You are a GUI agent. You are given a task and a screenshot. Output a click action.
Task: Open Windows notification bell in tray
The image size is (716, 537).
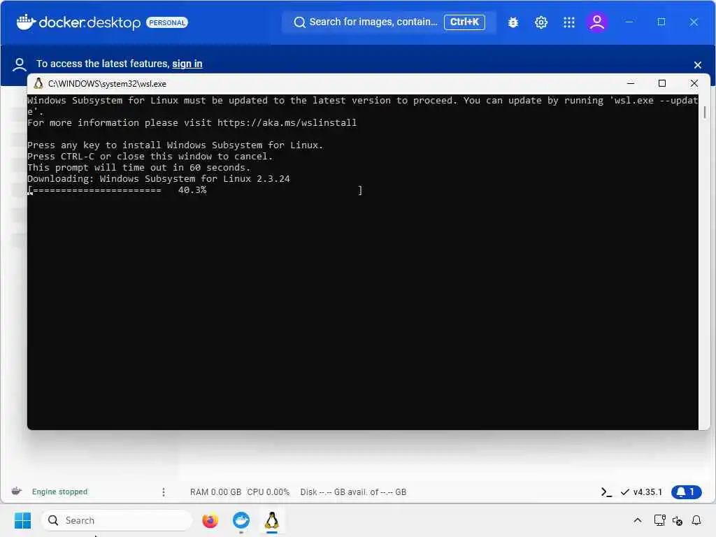point(696,520)
